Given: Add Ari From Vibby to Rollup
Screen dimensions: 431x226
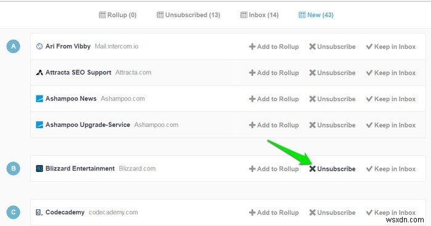Looking at the screenshot, I should pos(274,46).
